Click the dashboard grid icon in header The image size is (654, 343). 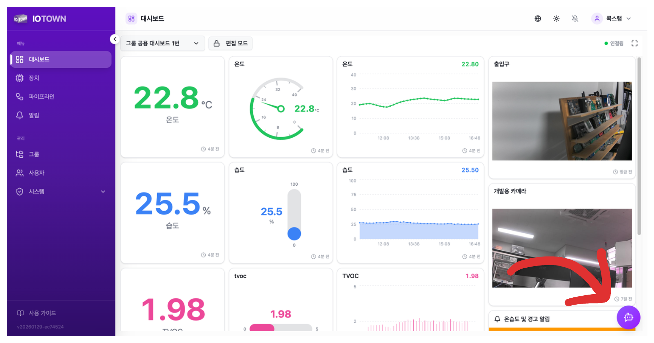click(x=131, y=19)
